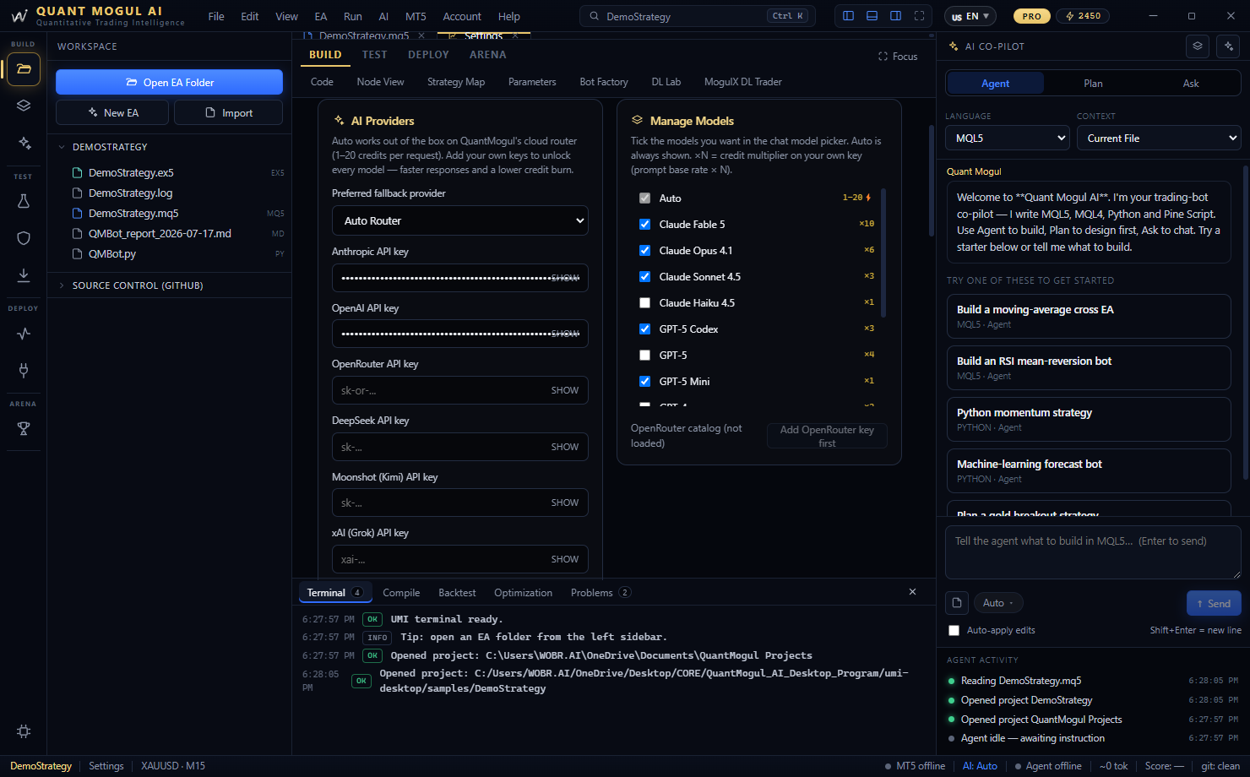Click Add OpenRouter key first button
Screen dimensions: 1250x777
(x=827, y=436)
